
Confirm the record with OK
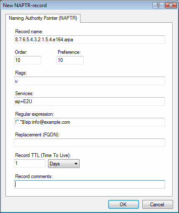coord(123,205)
